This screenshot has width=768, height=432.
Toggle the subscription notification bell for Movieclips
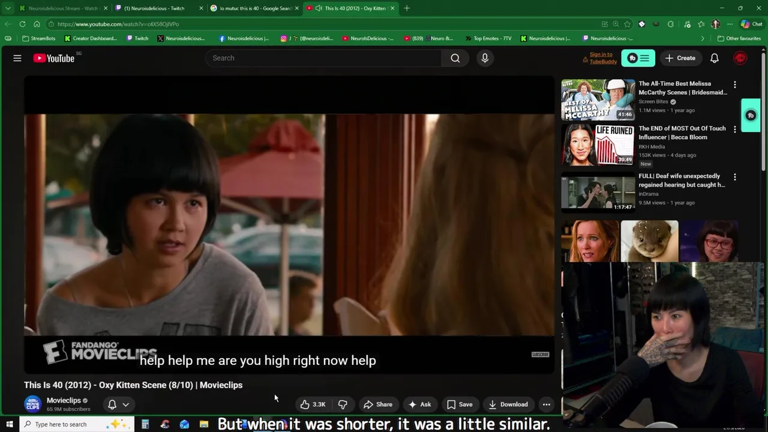[x=112, y=404]
